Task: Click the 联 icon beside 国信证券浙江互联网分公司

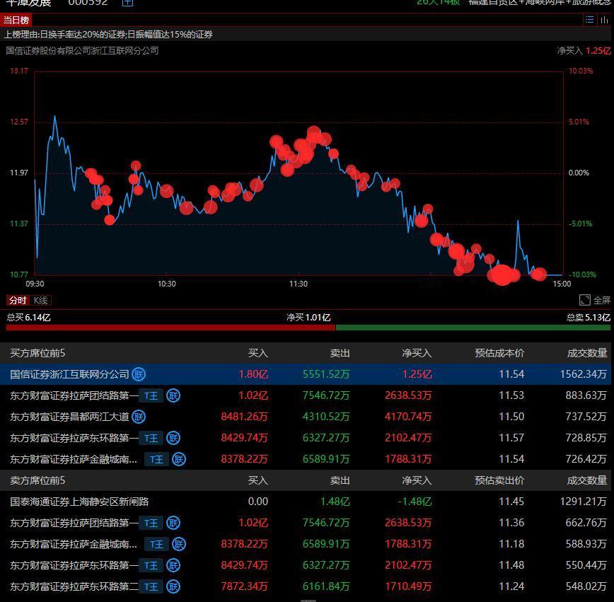Action: (x=139, y=374)
